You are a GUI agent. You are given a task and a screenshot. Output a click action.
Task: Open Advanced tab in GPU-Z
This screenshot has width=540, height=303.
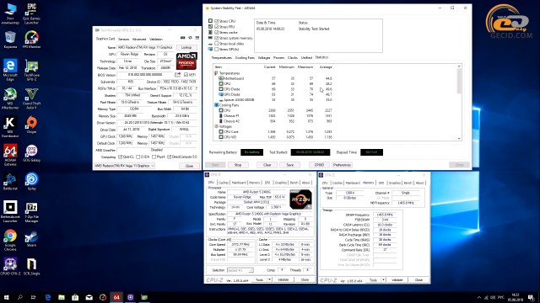pyautogui.click(x=139, y=40)
